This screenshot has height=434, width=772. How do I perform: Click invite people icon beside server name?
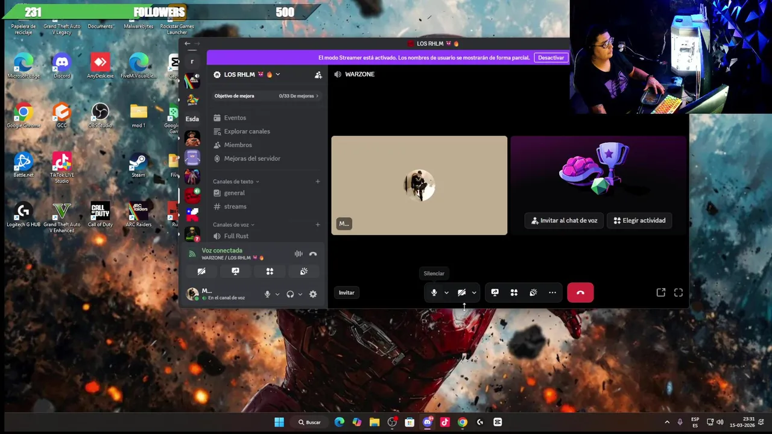coord(318,75)
